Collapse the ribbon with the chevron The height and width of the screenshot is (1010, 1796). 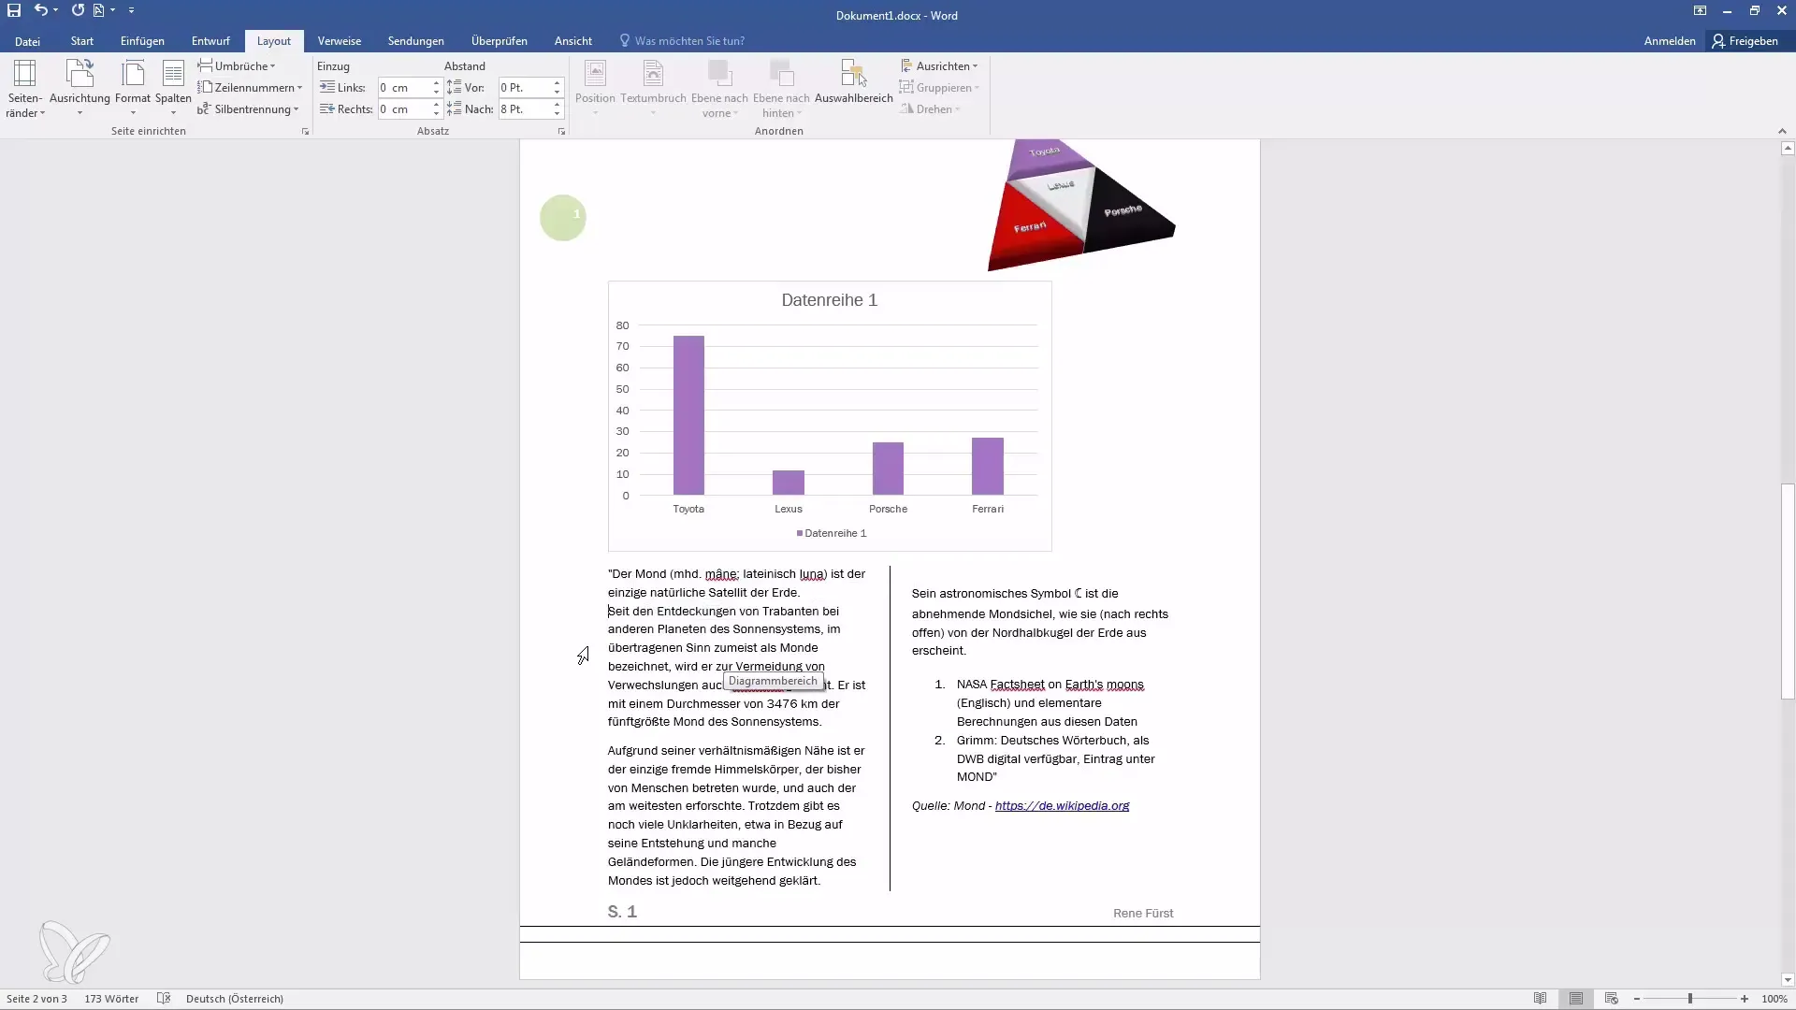point(1782,131)
